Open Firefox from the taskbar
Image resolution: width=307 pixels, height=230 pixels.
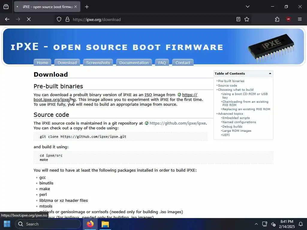pos(90,224)
